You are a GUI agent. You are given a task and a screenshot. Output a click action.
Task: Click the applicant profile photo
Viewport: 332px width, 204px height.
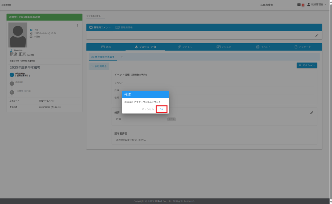(18, 35)
